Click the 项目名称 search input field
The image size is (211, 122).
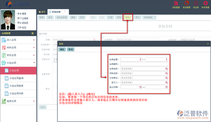pyautogui.click(x=144, y=73)
